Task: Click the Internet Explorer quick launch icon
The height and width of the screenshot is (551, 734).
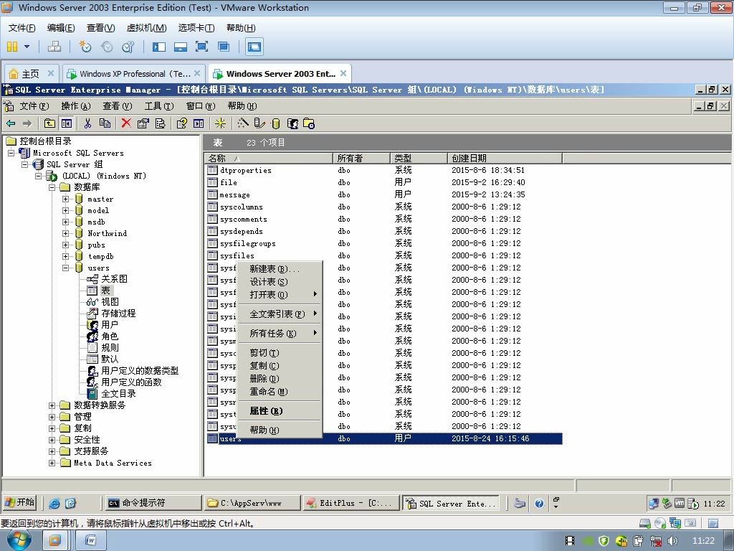Action: (54, 503)
